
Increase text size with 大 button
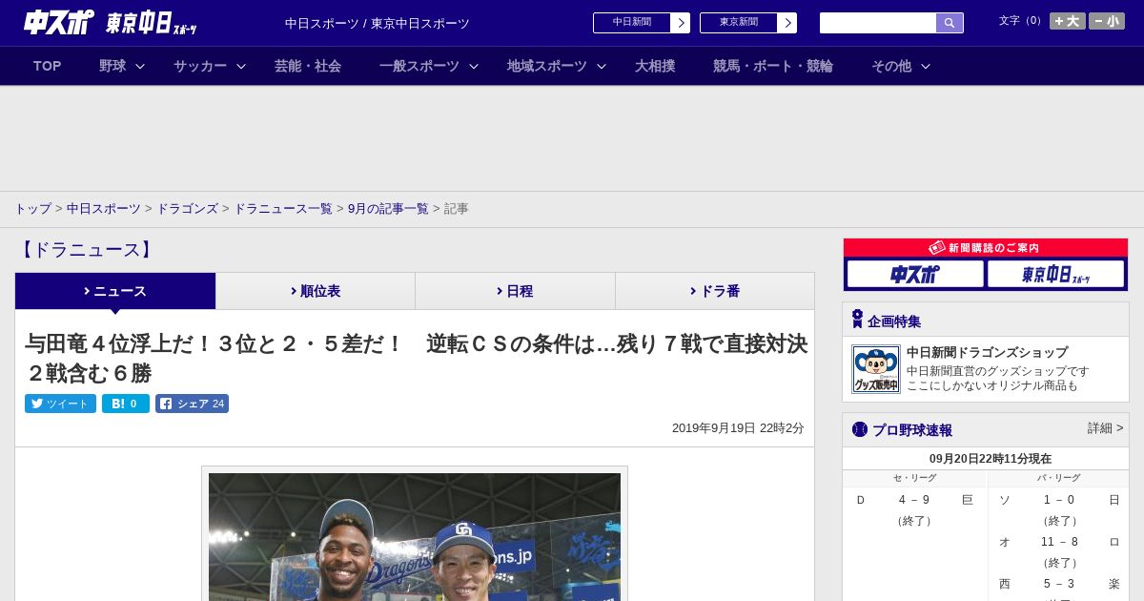pyautogui.click(x=1068, y=21)
